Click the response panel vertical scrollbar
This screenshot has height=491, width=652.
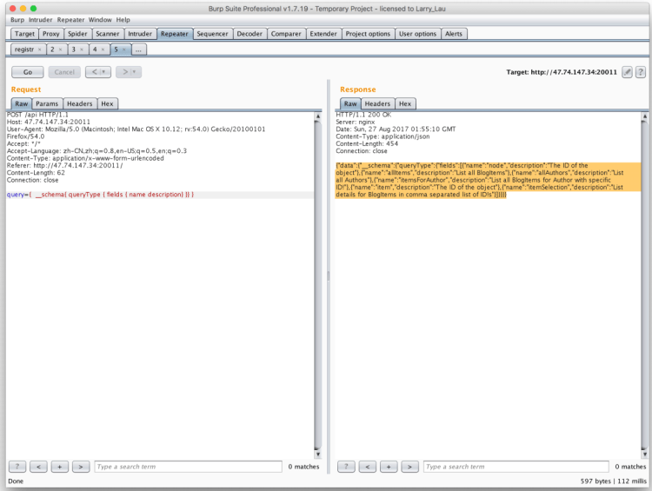click(646, 278)
